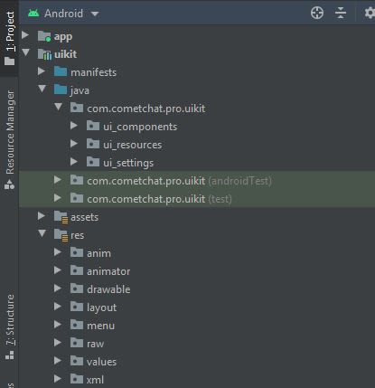Click the green Android robot icon
Viewport: 375px width, 388px height.
33,13
